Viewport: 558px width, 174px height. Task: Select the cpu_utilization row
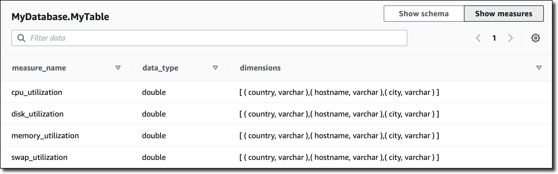coord(37,92)
